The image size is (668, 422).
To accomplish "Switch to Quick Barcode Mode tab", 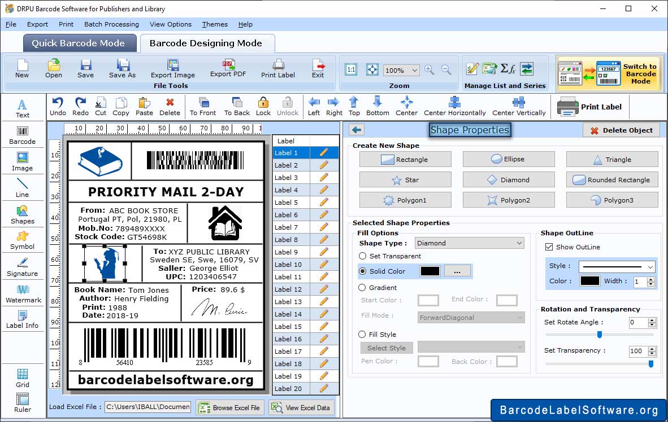I will tap(79, 43).
